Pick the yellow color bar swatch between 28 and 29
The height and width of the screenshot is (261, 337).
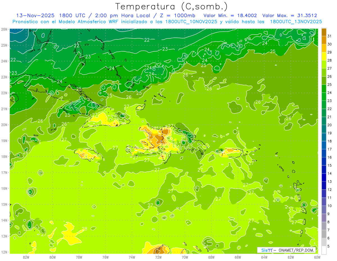coord(324,56)
